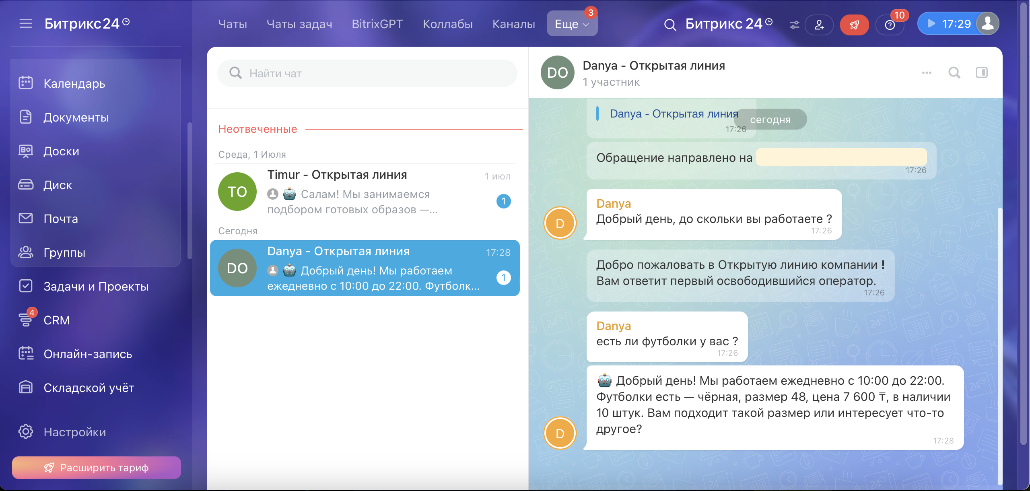Image resolution: width=1030 pixels, height=491 pixels.
Task: Click the invite user icon
Action: tap(819, 25)
